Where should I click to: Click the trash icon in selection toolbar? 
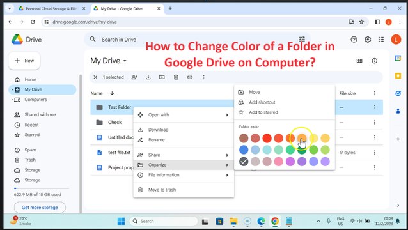pyautogui.click(x=176, y=77)
